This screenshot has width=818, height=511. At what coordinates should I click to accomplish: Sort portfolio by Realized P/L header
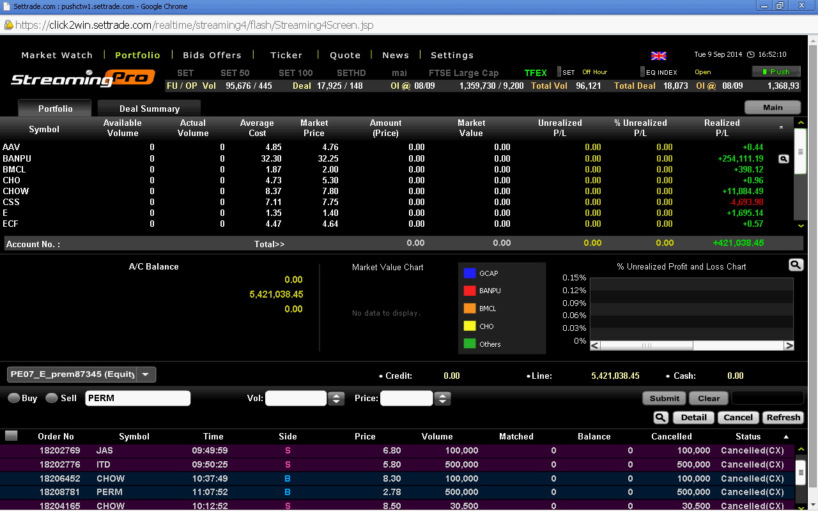722,128
